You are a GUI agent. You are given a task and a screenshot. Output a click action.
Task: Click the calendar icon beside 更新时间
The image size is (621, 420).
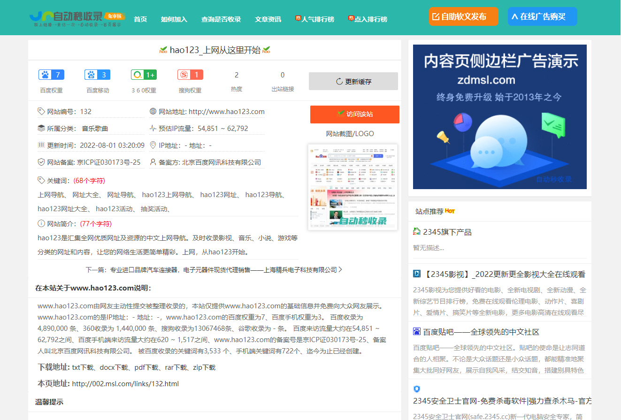pyautogui.click(x=41, y=145)
